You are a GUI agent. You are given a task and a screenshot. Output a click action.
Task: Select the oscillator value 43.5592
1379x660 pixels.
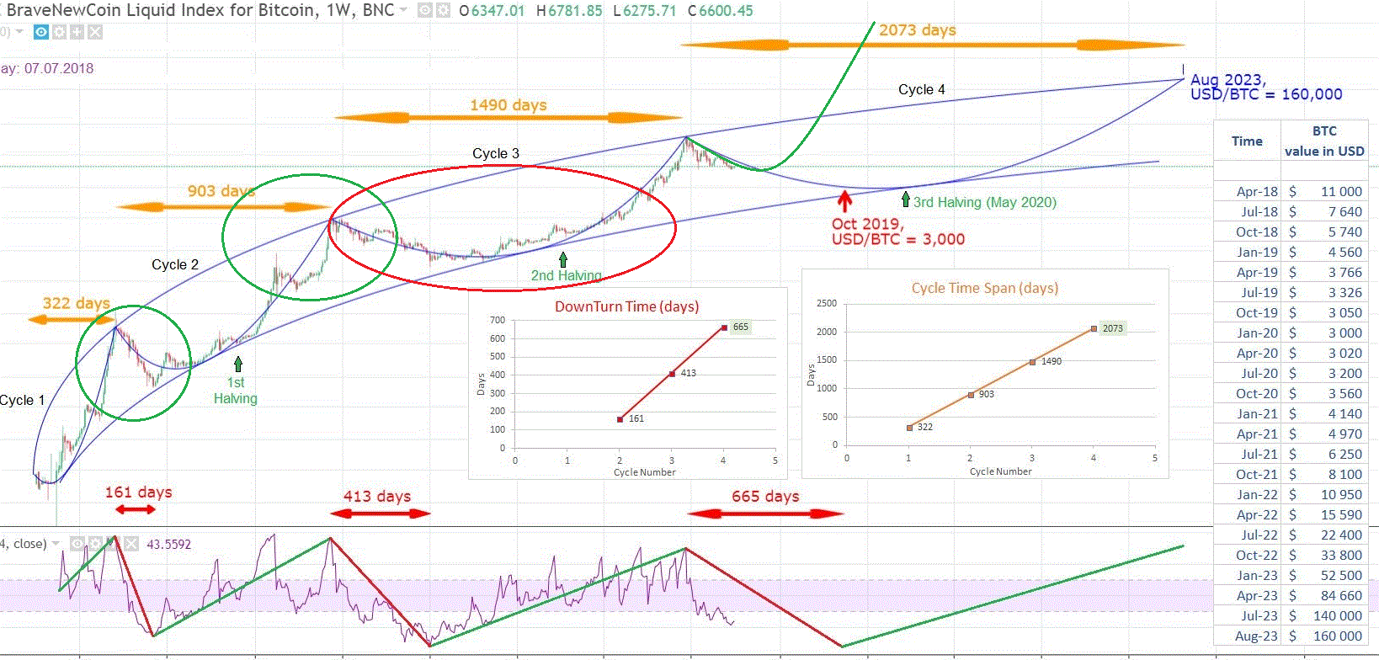[x=168, y=545]
